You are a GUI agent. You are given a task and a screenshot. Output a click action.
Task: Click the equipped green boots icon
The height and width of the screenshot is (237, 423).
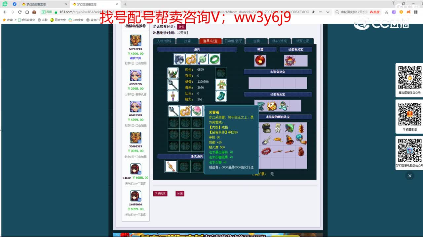click(221, 95)
